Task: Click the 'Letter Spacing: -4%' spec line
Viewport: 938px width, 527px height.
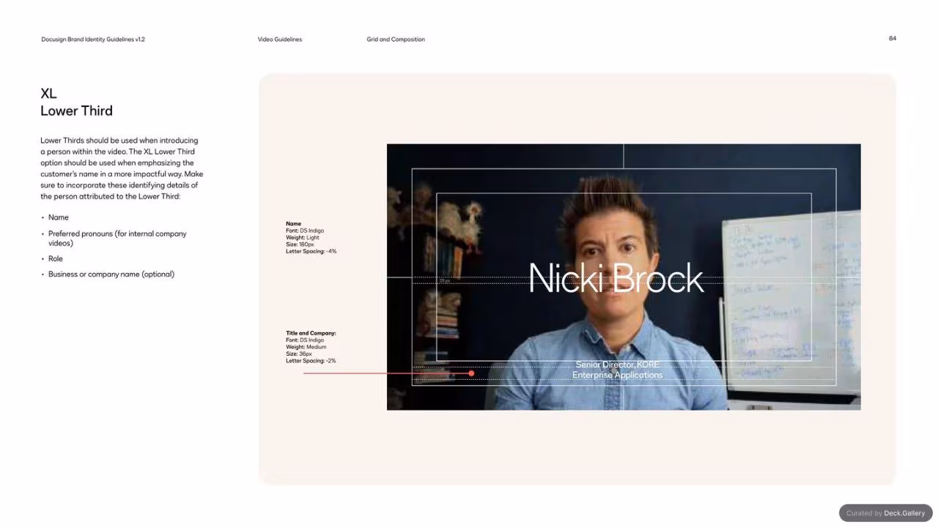Action: pyautogui.click(x=311, y=251)
